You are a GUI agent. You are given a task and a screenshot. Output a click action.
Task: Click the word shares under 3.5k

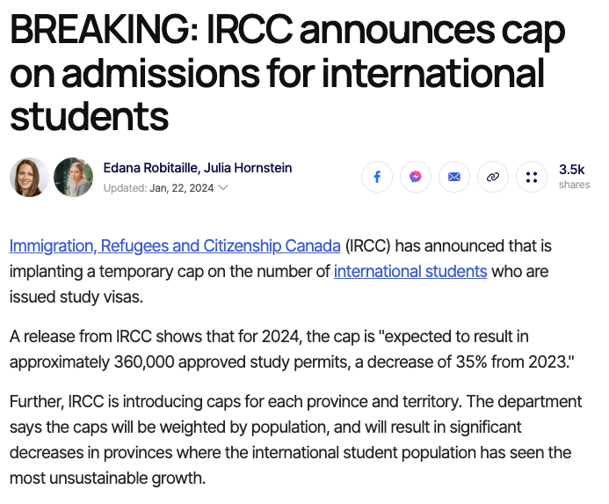click(x=574, y=185)
